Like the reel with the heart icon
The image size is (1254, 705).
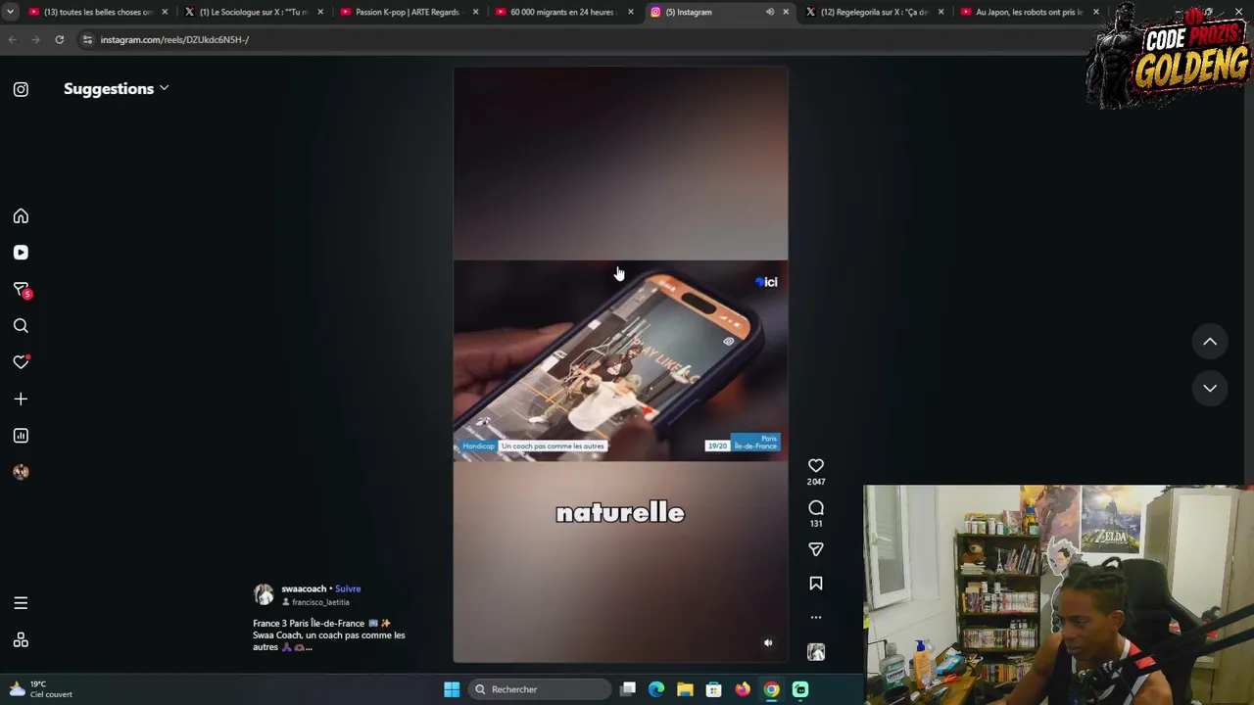(x=816, y=466)
